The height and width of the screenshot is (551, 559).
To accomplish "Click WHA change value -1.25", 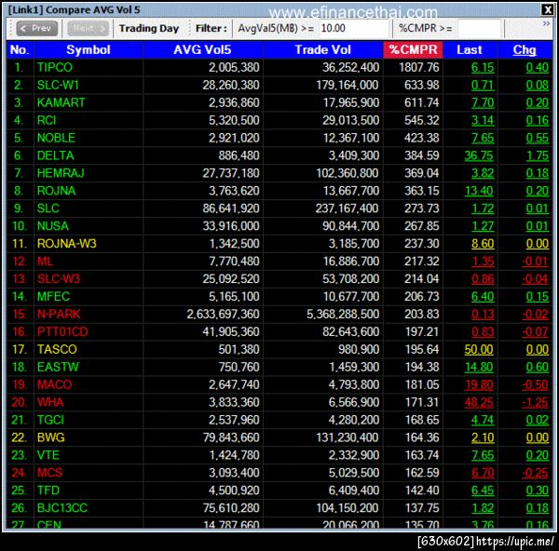I will point(535,402).
